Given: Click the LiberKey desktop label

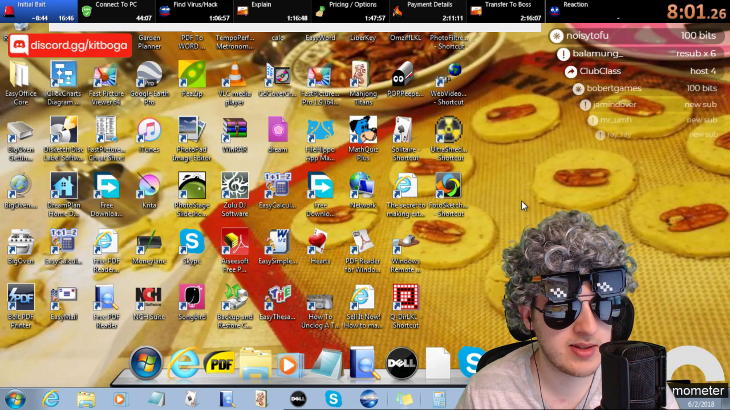Looking at the screenshot, I should tap(363, 38).
